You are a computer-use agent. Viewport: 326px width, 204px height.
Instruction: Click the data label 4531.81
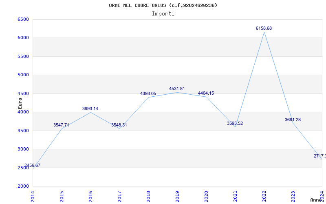tap(177, 89)
